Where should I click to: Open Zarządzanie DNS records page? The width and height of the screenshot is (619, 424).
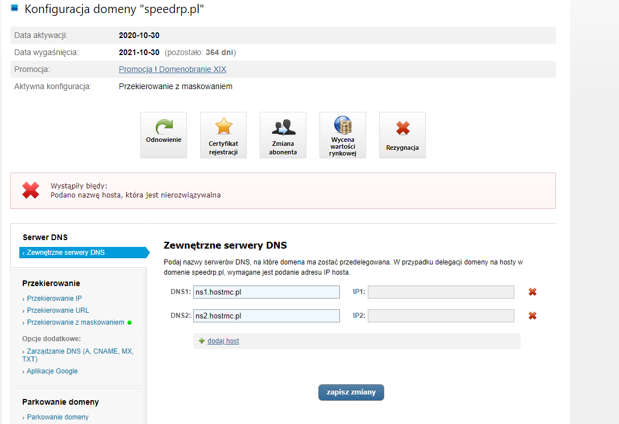(80, 351)
